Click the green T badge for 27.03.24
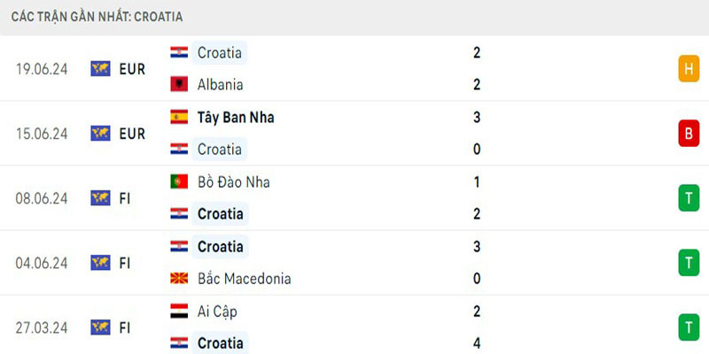 pos(688,327)
